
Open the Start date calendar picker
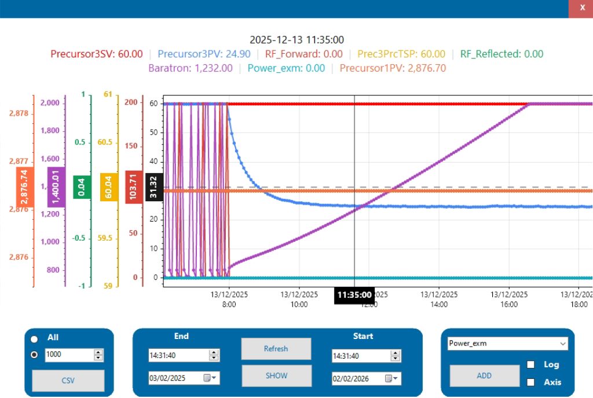pos(391,378)
